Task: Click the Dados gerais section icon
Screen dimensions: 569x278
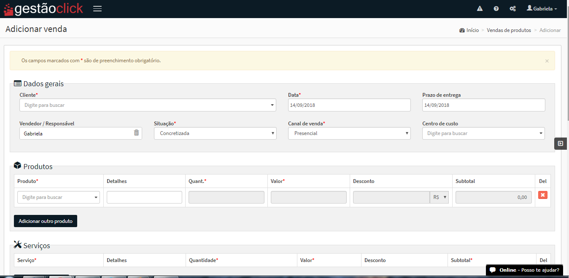Action: (18, 84)
